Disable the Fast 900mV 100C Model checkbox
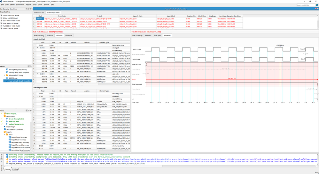The height and width of the screenshot is (174, 319). click(x=2, y=26)
